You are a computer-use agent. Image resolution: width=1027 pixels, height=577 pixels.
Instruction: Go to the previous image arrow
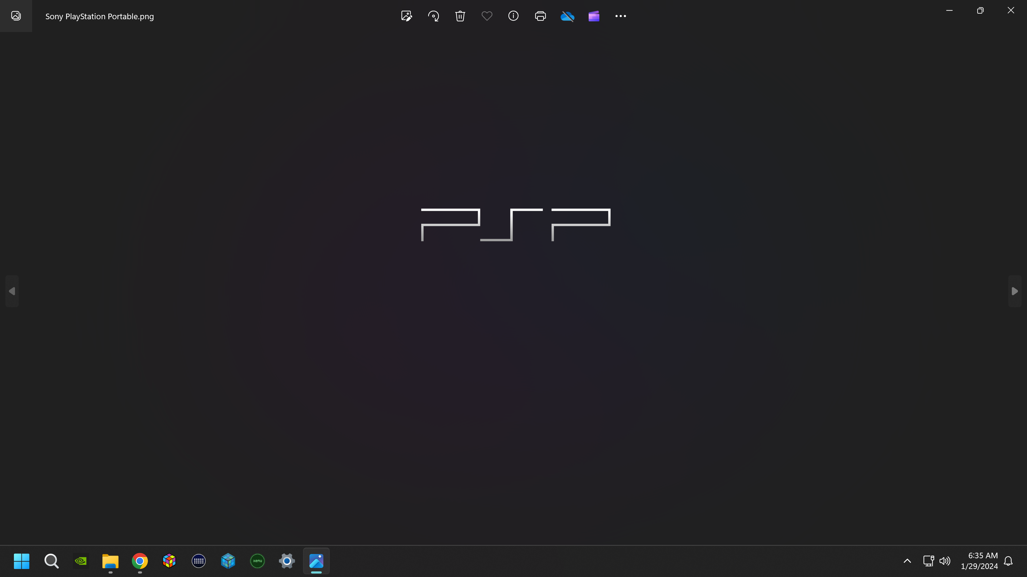12,291
